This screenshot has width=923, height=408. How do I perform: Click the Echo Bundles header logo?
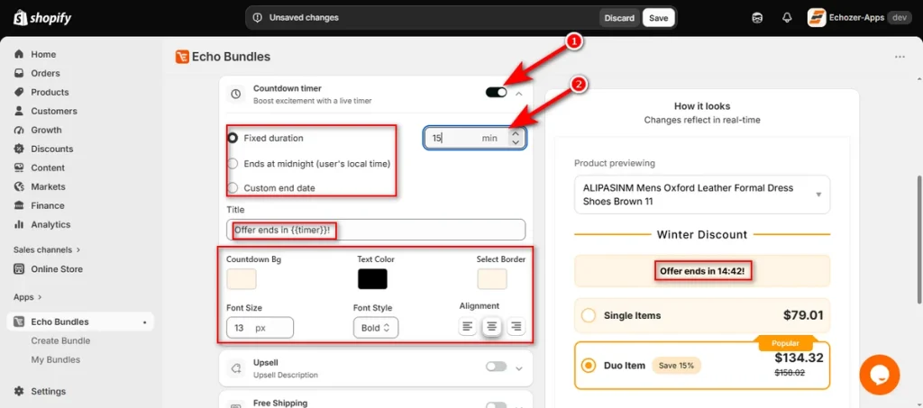click(x=182, y=57)
